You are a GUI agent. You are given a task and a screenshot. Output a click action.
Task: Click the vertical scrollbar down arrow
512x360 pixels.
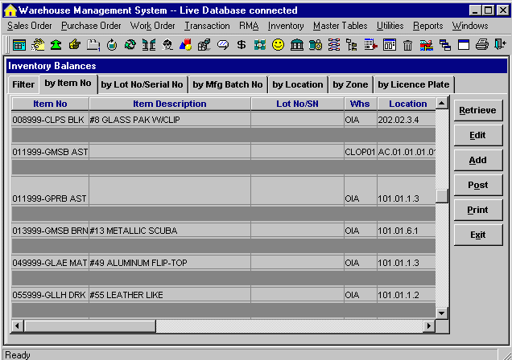(x=441, y=313)
